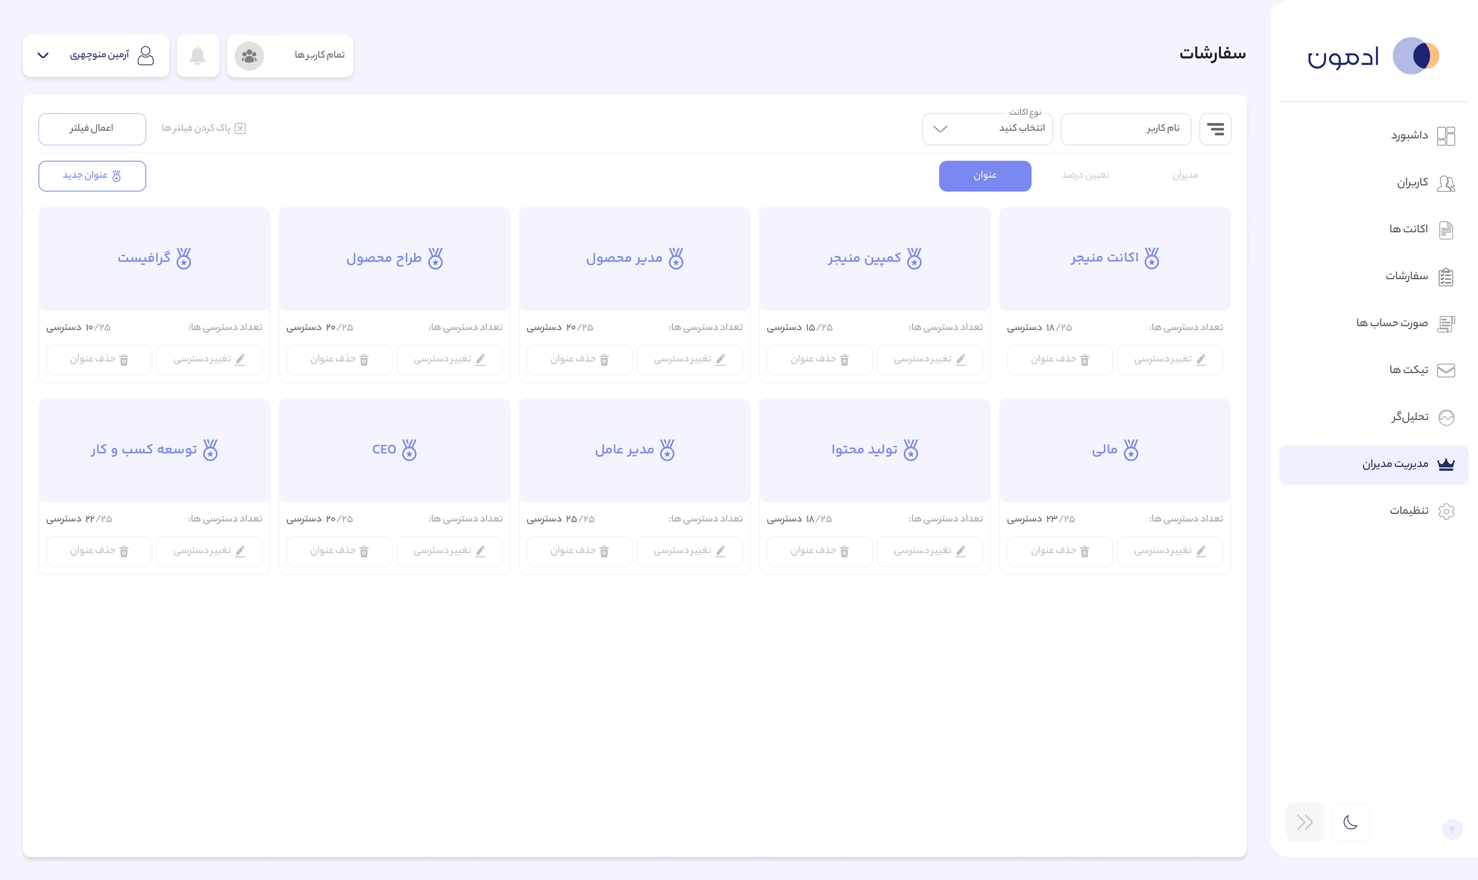Delete the CEO title with حذف عنوان
The image size is (1478, 880).
pos(339,551)
